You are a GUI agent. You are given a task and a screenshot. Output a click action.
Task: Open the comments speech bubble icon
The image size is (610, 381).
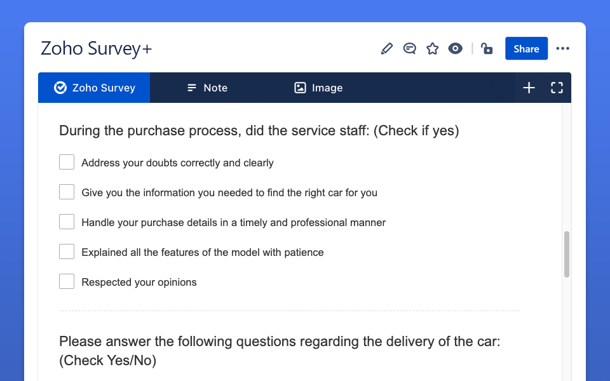click(410, 49)
